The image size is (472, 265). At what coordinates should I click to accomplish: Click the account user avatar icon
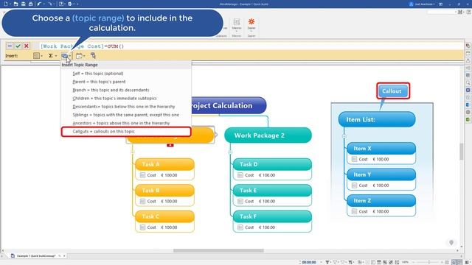click(412, 4)
